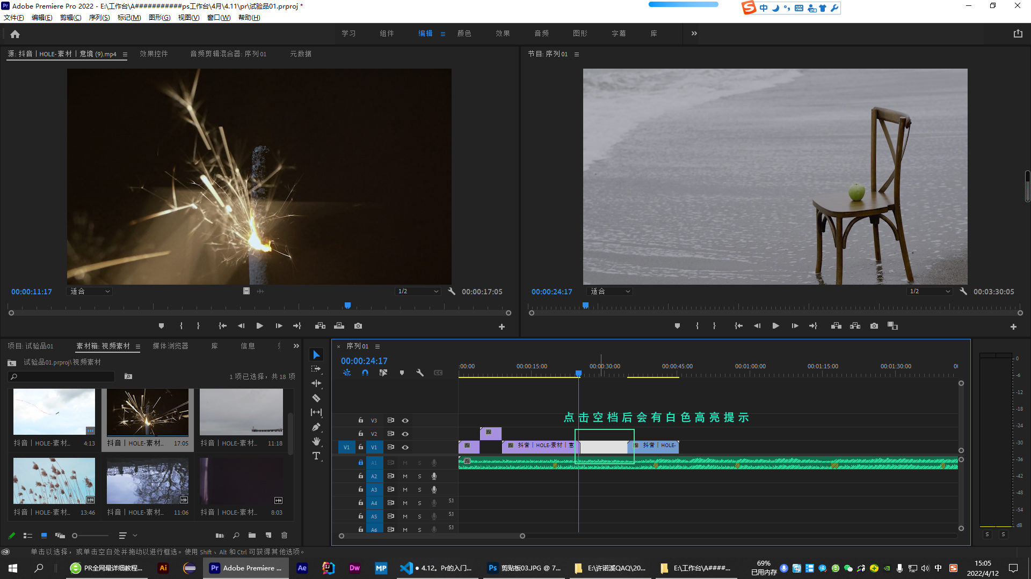This screenshot has width=1031, height=579.
Task: Open sequence 01 timeline panel menu
Action: [377, 346]
